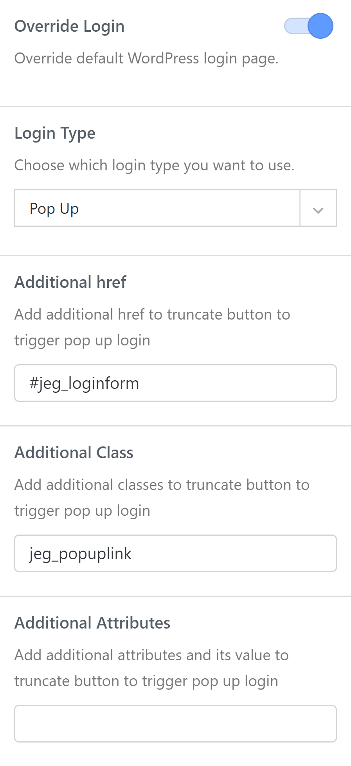Click the Additional Attributes heading label

coord(92,623)
